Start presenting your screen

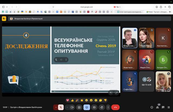79,107
